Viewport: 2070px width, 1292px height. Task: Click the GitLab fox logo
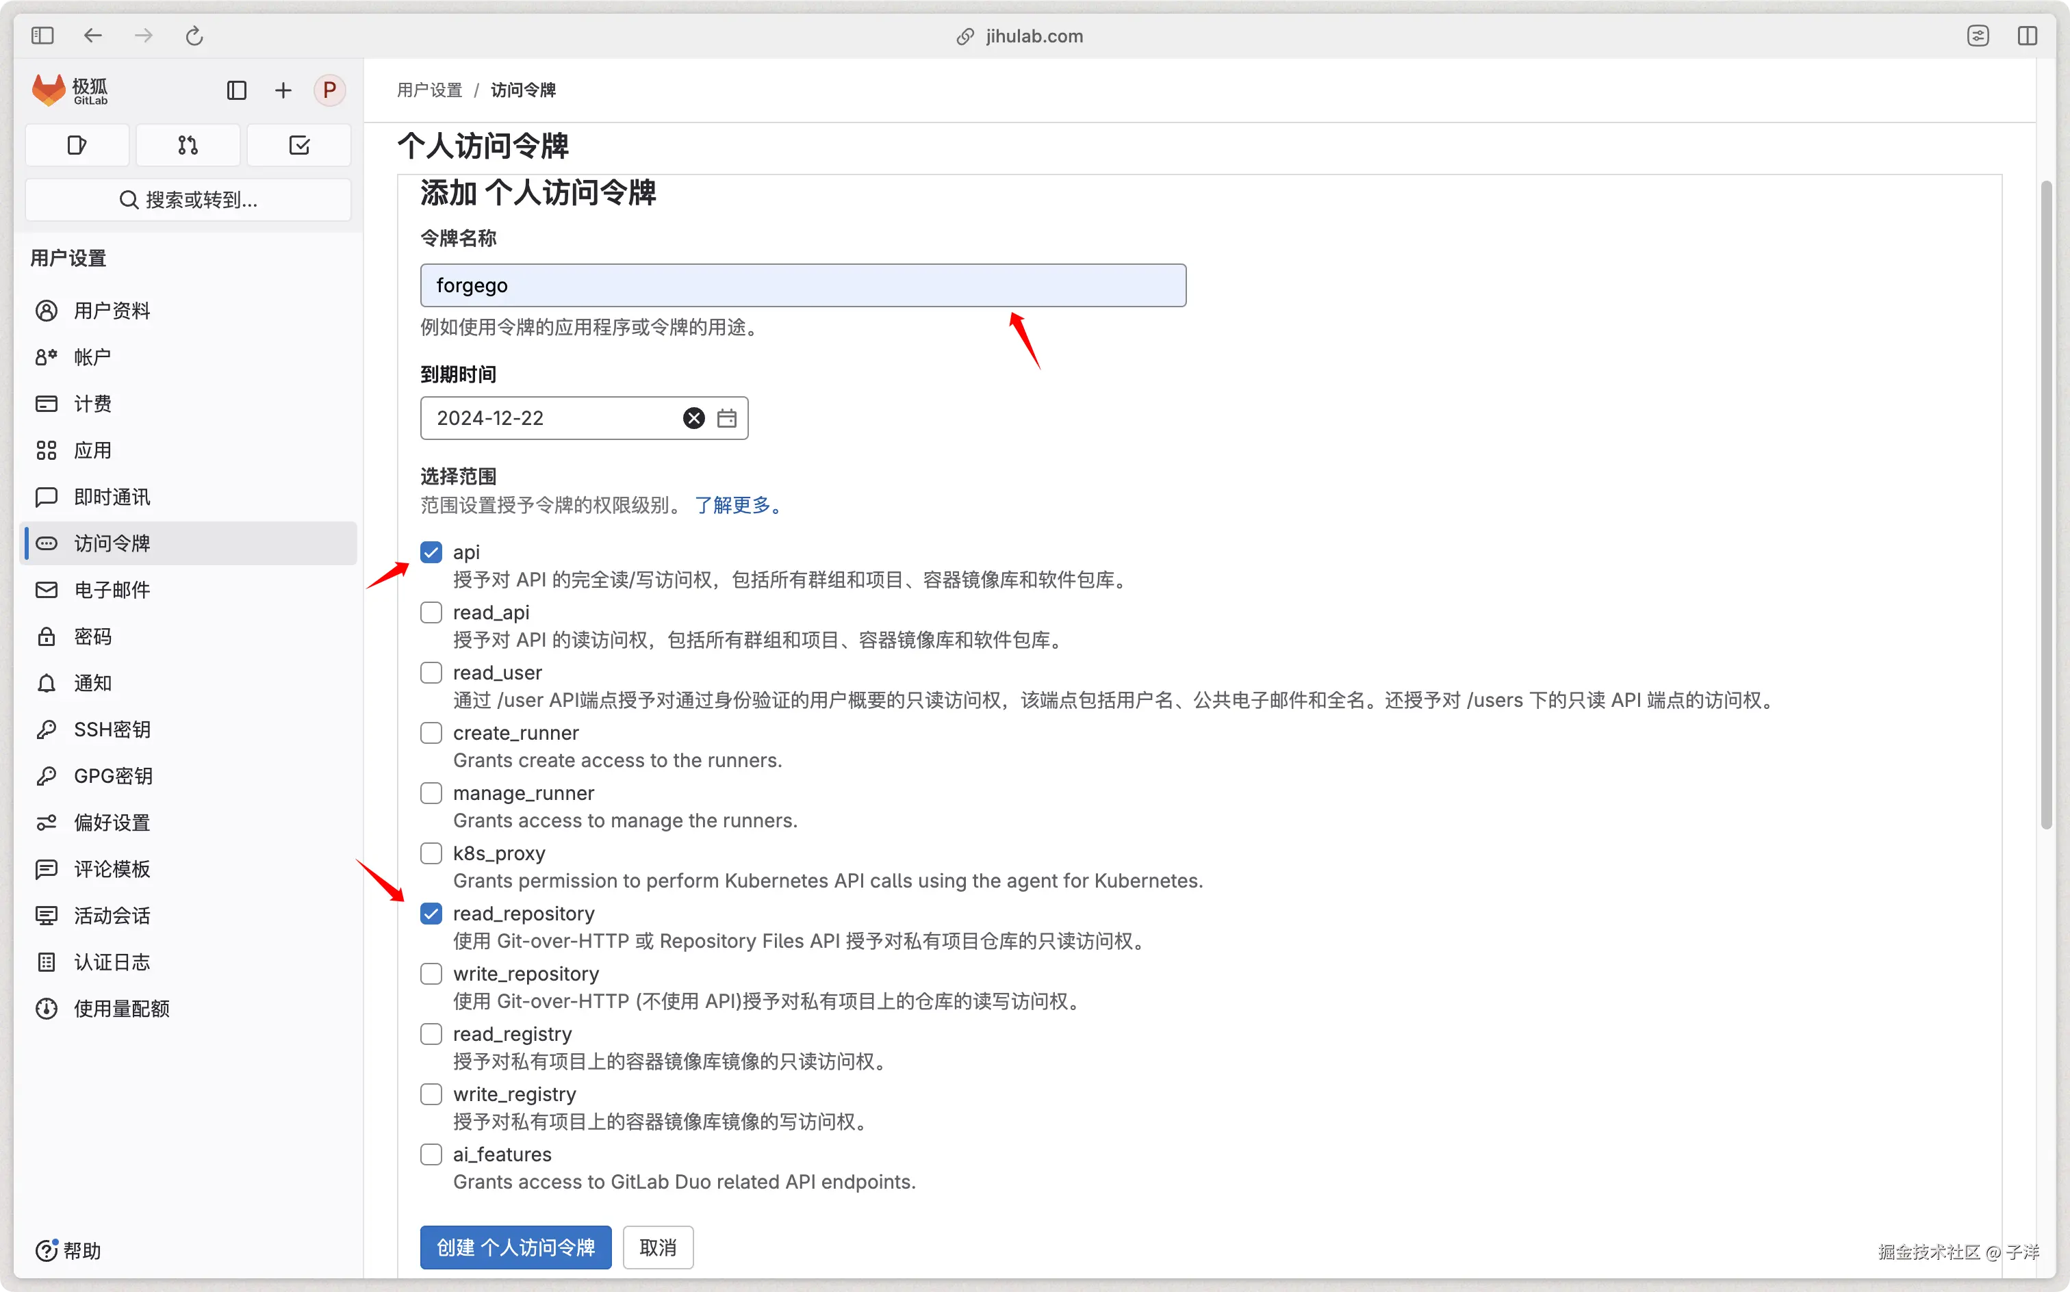pos(49,90)
